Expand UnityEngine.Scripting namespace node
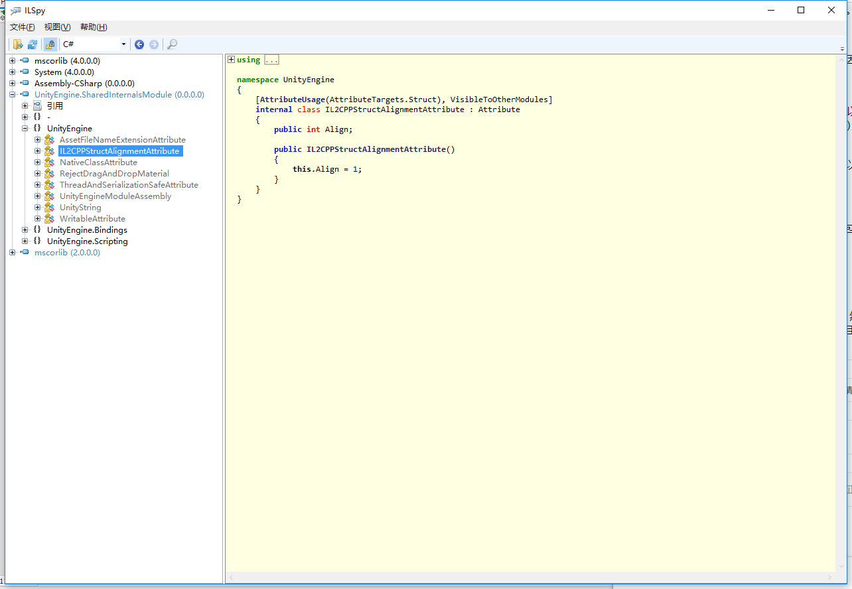 (x=25, y=241)
